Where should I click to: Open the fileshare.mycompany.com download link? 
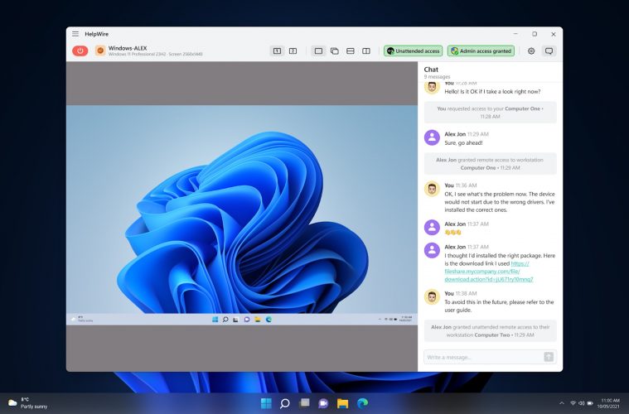tap(489, 272)
